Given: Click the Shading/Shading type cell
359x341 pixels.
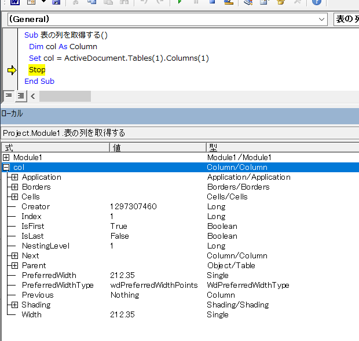Looking at the screenshot, I should 238,305.
